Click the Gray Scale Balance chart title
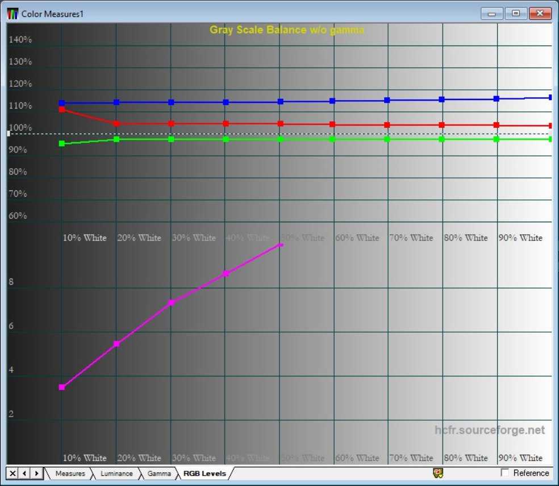This screenshot has width=559, height=486. pos(287,30)
